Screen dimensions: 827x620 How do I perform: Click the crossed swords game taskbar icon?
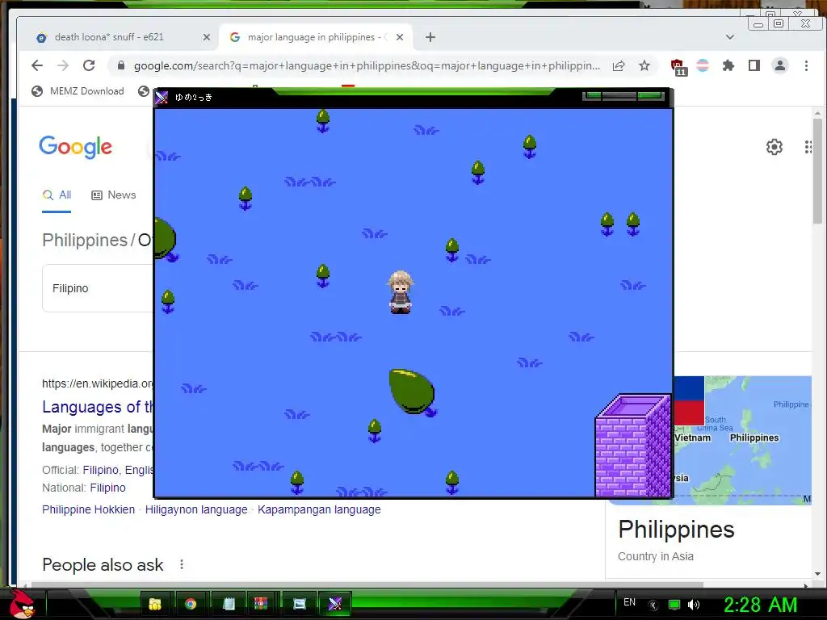point(335,604)
